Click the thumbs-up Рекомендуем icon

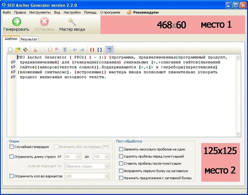(x=129, y=12)
